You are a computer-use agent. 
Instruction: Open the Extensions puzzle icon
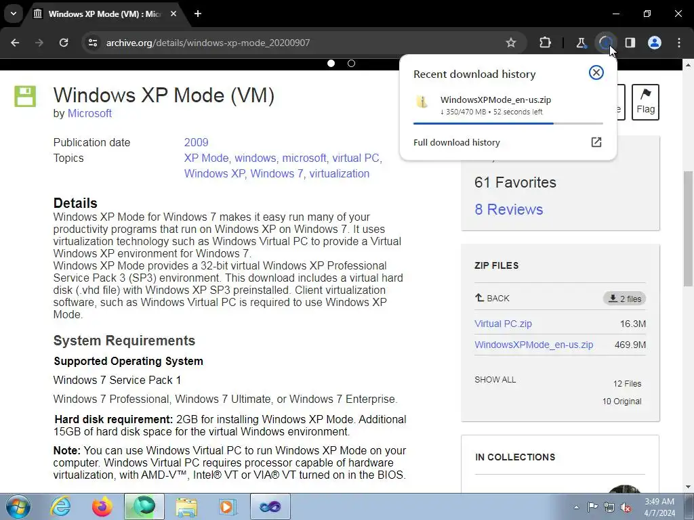click(x=546, y=43)
